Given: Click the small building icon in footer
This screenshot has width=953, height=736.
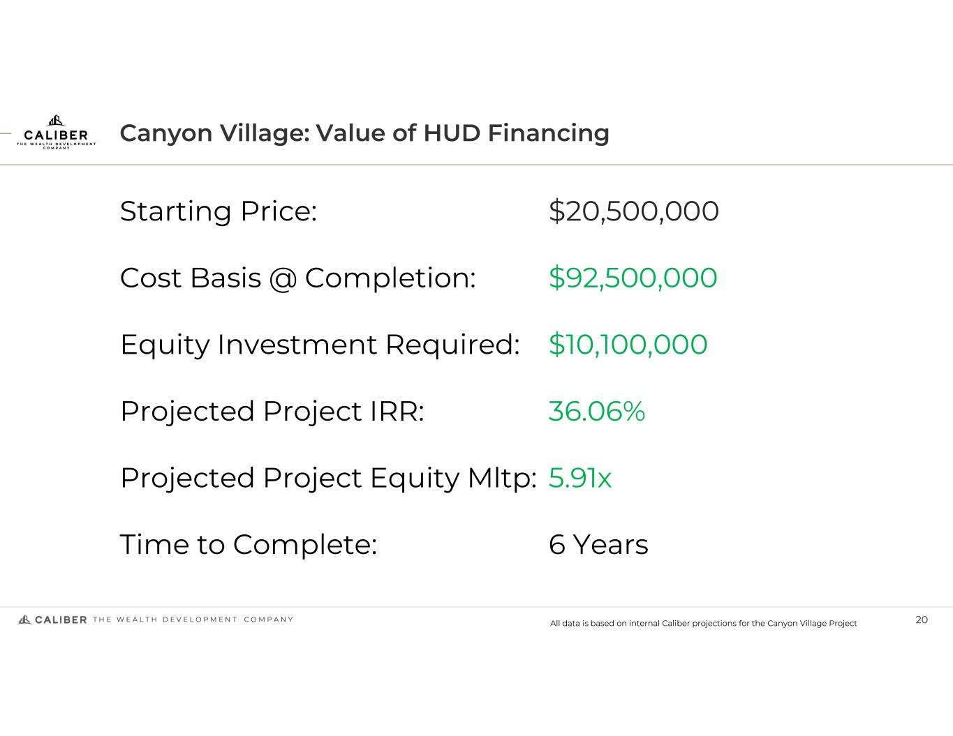Looking at the screenshot, I should point(24,619).
